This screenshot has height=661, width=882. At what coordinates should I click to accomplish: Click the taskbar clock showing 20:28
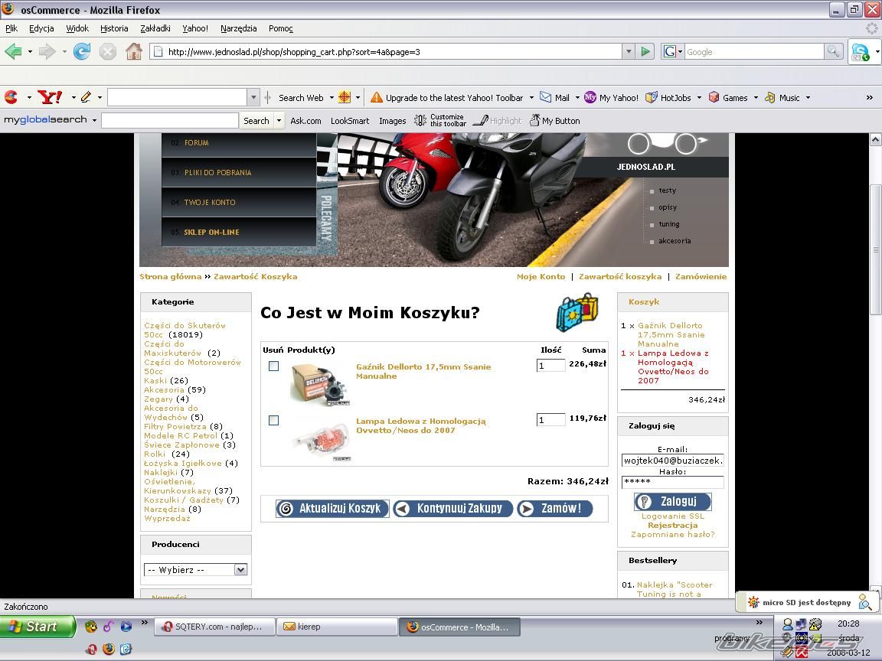[848, 624]
